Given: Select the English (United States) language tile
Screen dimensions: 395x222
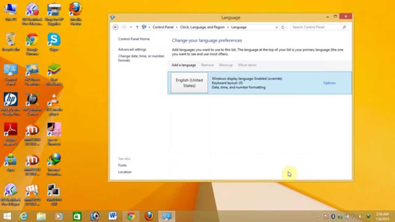Looking at the screenshot, I should point(189,83).
